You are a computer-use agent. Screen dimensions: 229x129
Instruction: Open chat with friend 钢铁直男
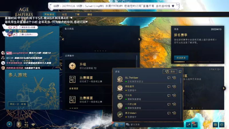pyautogui.click(x=169, y=87)
